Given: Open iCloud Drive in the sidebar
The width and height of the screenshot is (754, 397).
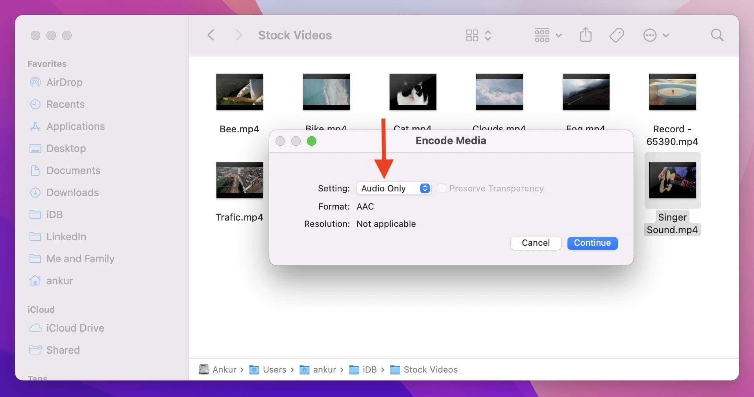Looking at the screenshot, I should click(75, 328).
